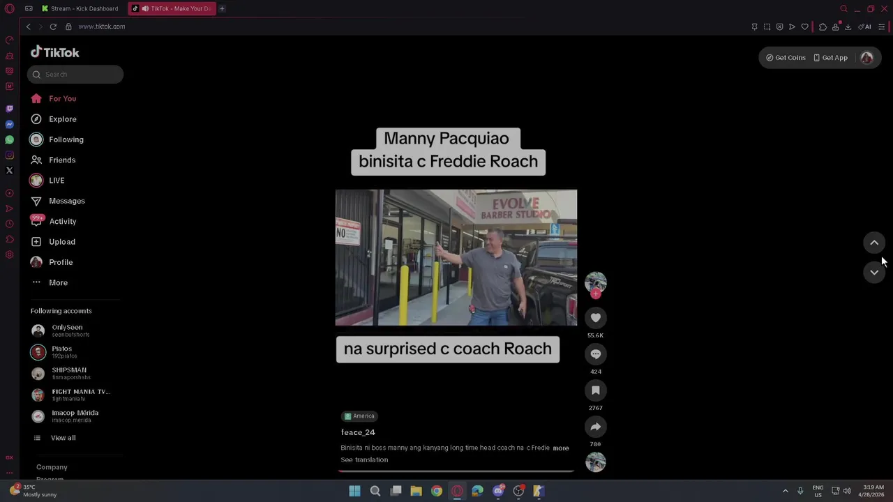The height and width of the screenshot is (502, 893).
Task: Open the browser downloads icon
Action: 848,26
